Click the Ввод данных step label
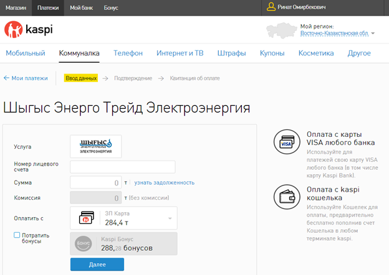389x275 pixels. [x=81, y=78]
